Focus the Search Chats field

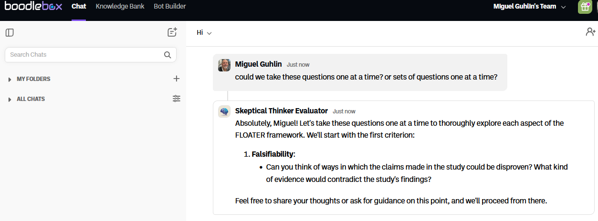click(84, 55)
